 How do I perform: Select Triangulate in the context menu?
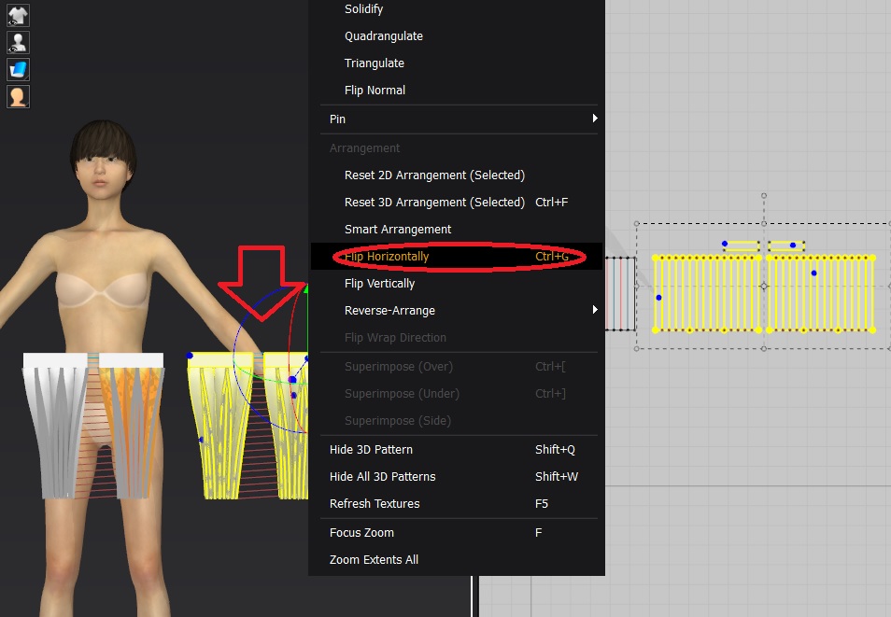click(374, 63)
